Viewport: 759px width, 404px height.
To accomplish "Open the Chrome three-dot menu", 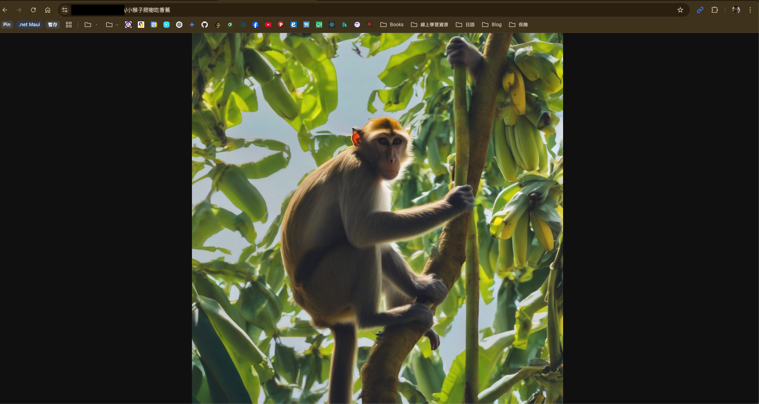I will click(x=750, y=10).
